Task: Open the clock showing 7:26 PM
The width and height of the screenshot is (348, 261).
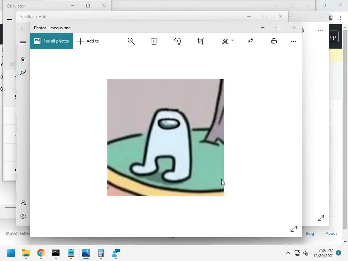Action: click(324, 253)
